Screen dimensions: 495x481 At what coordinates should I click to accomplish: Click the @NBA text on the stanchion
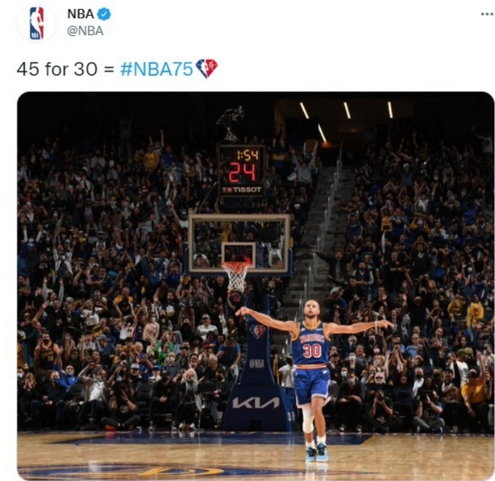pos(257,364)
